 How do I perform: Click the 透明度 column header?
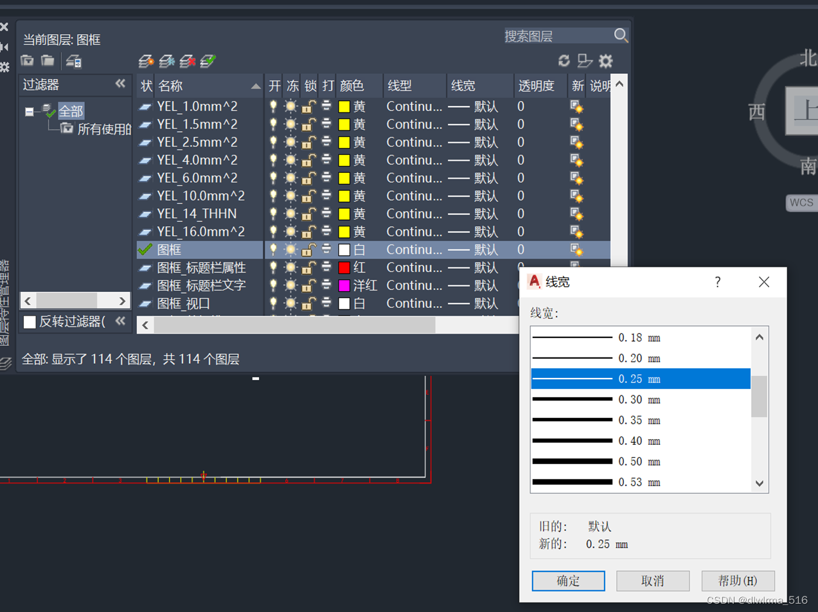click(541, 85)
